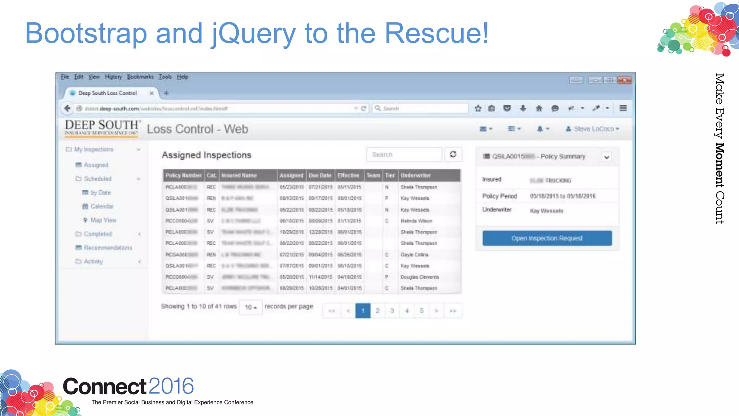Go to page 4

pos(407,311)
